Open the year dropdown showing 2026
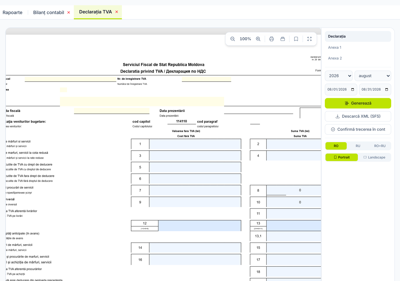This screenshot has height=281, width=400. 339,76
